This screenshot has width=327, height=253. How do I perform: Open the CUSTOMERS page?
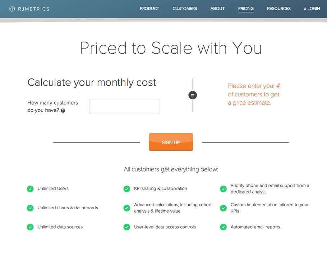[x=185, y=9]
